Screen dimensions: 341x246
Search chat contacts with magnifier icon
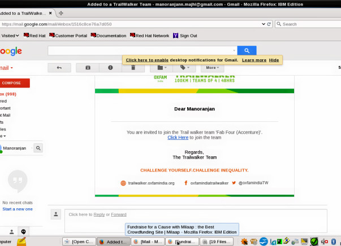(38, 148)
